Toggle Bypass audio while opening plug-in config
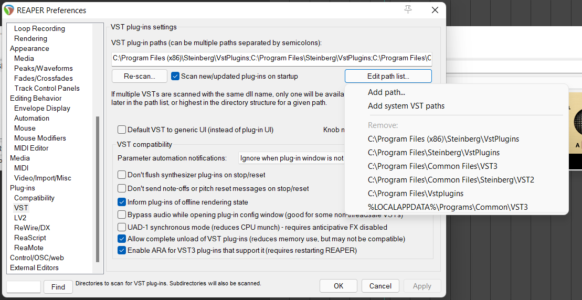 coord(121,215)
